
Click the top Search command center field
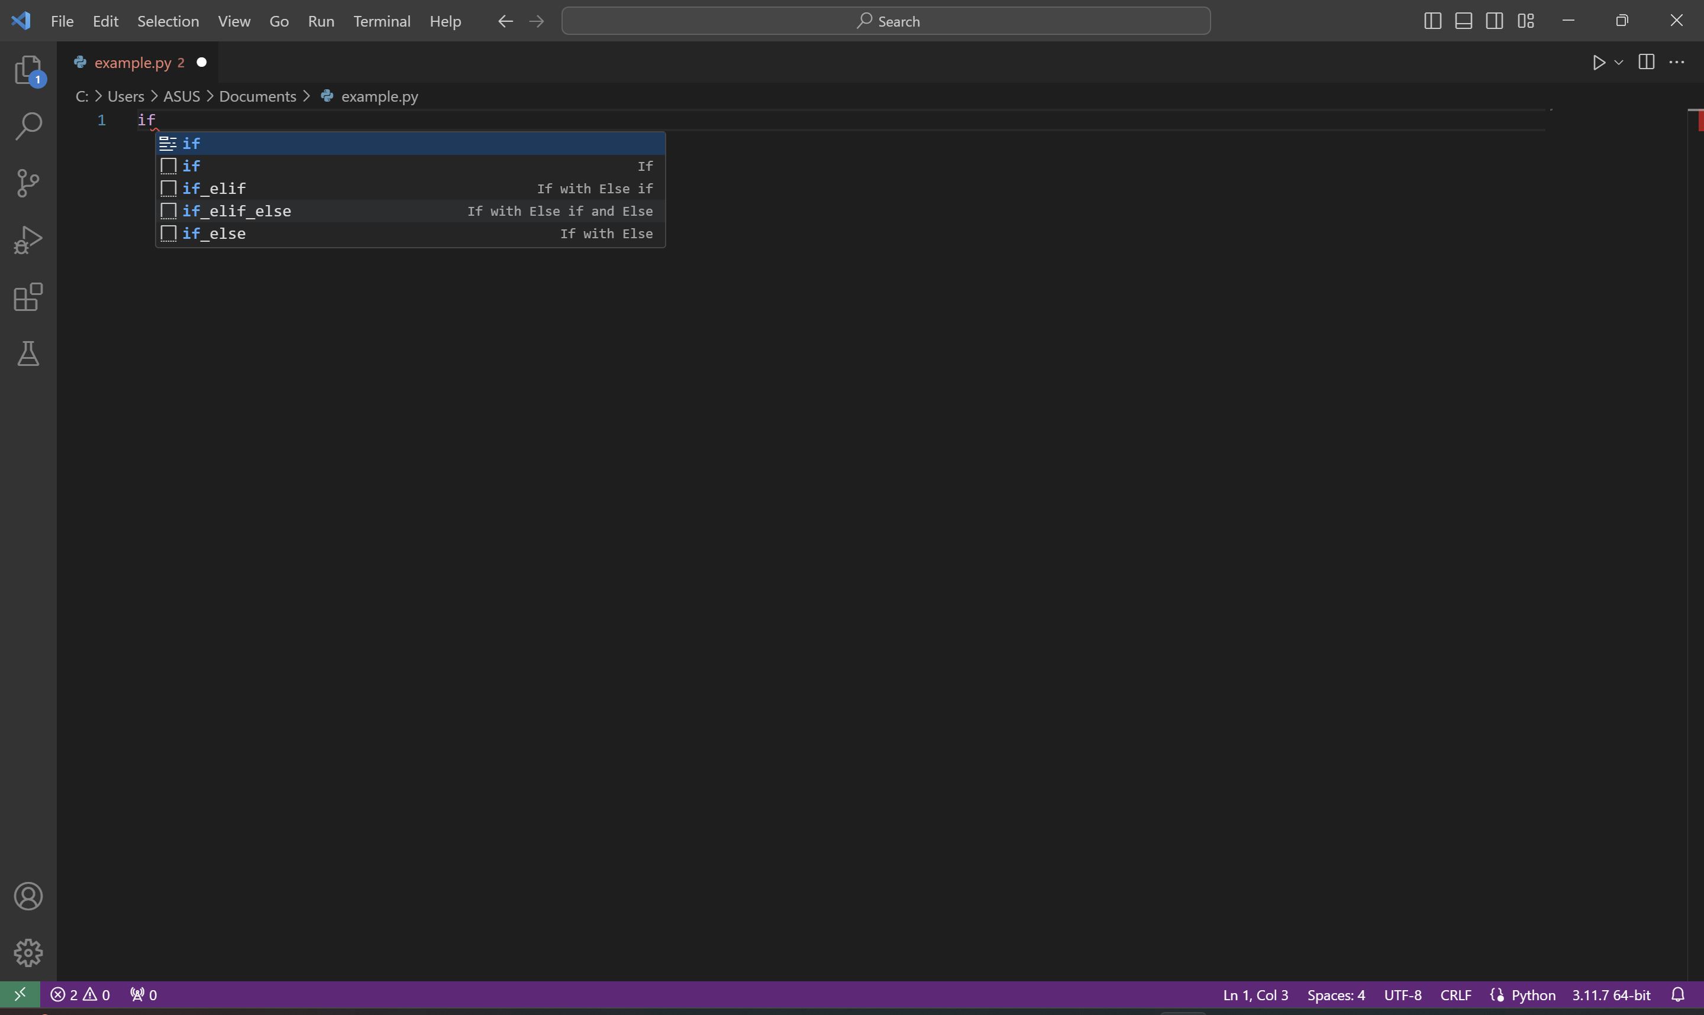pyautogui.click(x=886, y=21)
